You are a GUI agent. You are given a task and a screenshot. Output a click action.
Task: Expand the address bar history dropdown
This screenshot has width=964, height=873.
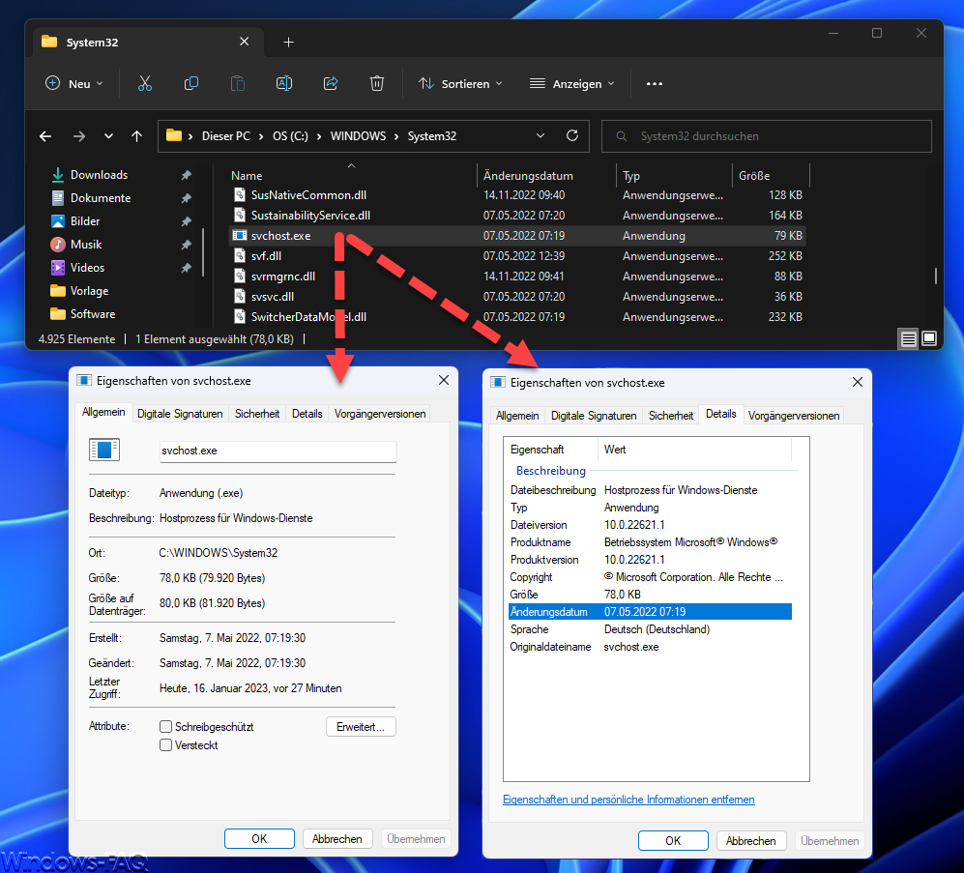[540, 136]
